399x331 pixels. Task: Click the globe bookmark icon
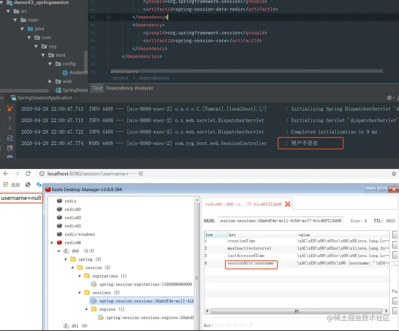click(x=28, y=185)
